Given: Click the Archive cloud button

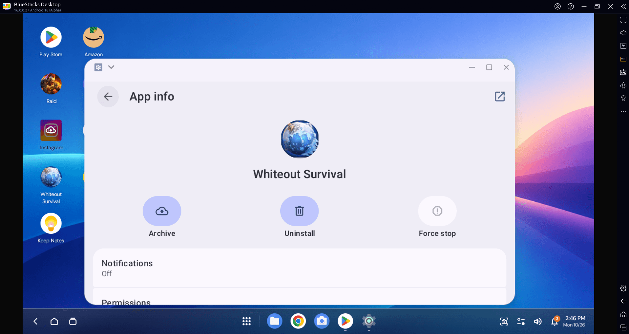Looking at the screenshot, I should click(162, 211).
